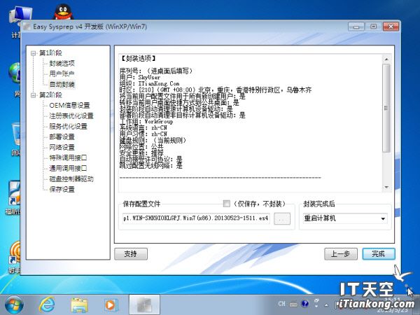Image resolution: width=420 pixels, height=315 pixels.
Task: Click the 用户: SkyUser line
Action: pos(140,78)
